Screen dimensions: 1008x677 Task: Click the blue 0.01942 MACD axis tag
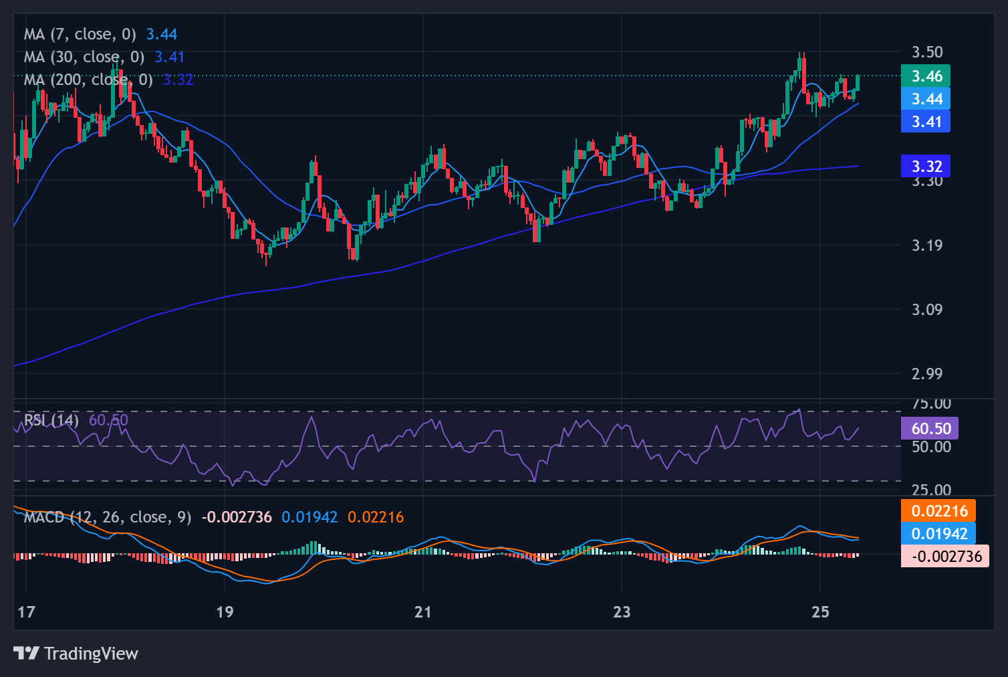[938, 534]
